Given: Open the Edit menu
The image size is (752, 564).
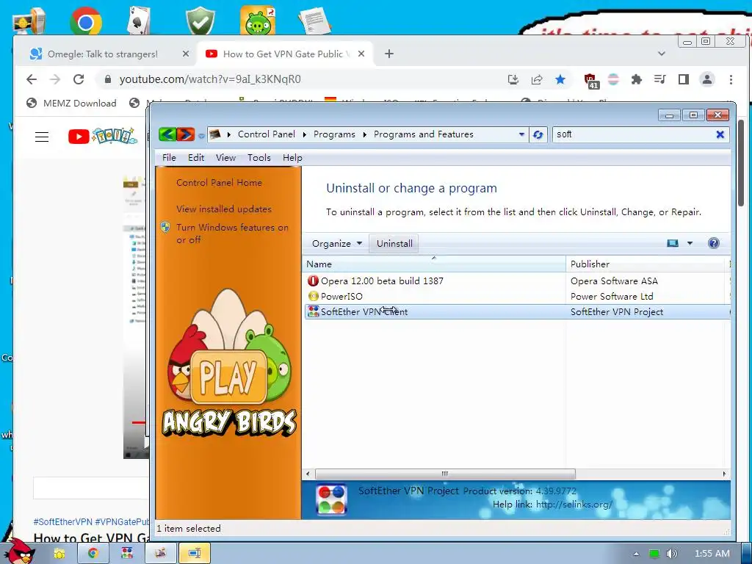Looking at the screenshot, I should pyautogui.click(x=195, y=158).
